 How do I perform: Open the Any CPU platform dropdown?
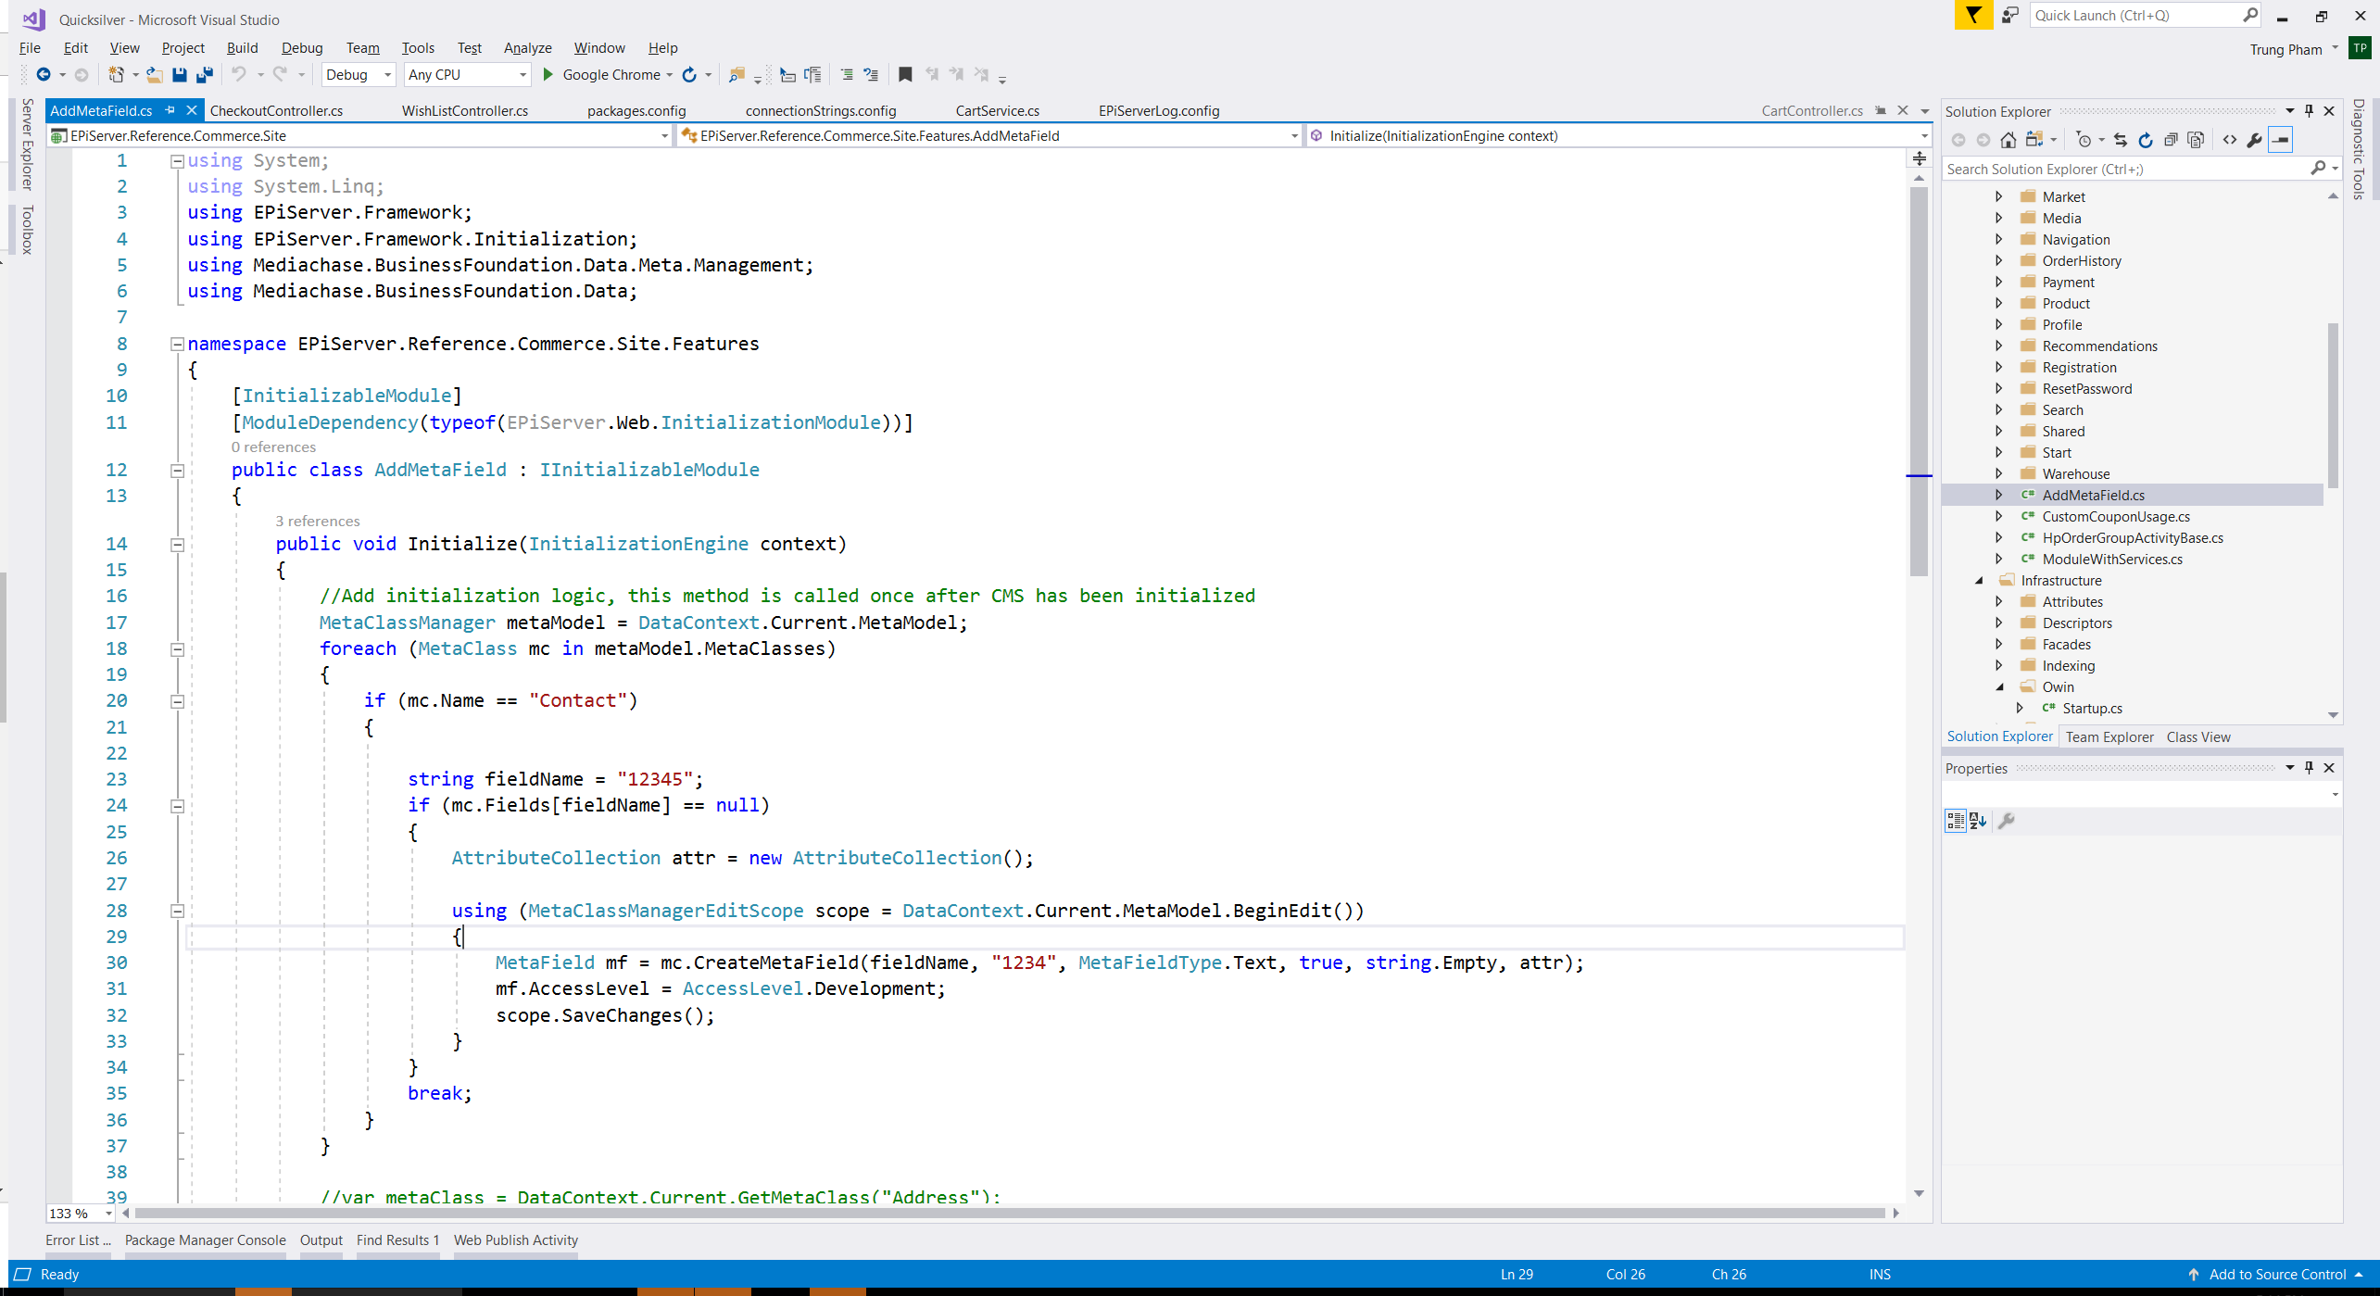[523, 75]
